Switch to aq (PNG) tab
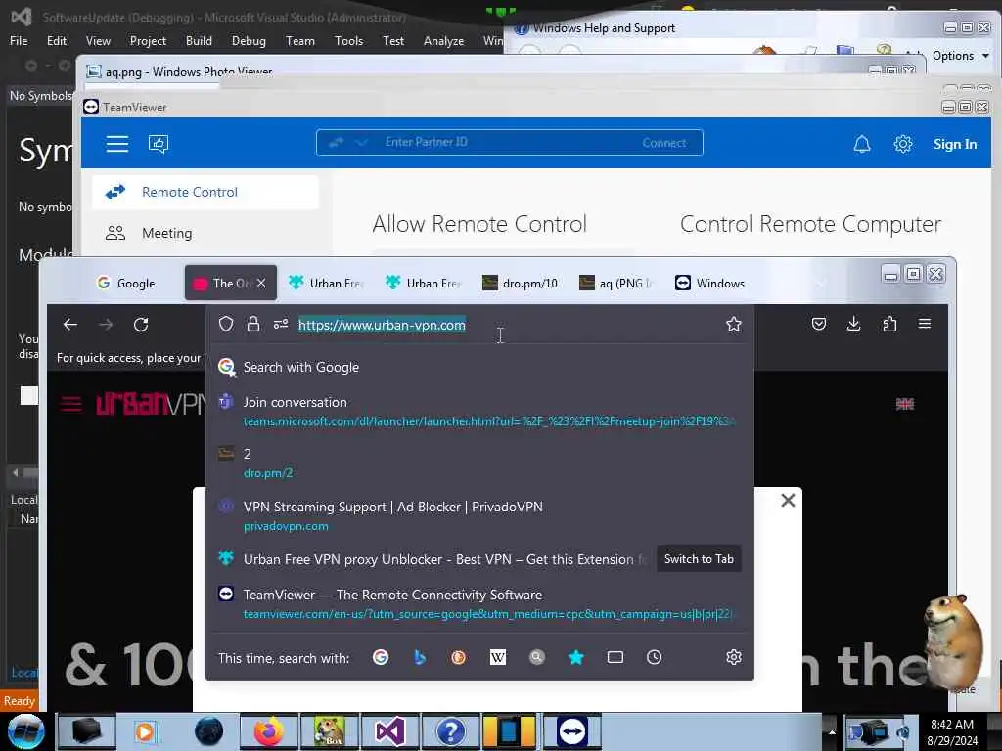This screenshot has height=751, width=1002. pos(616,283)
